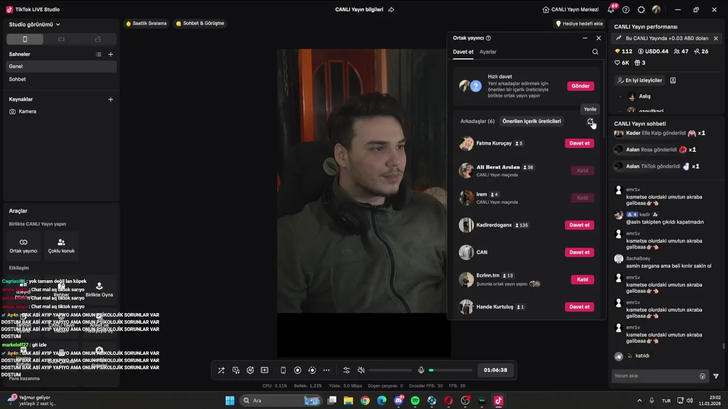Screen dimensions: 728x409
Task: Click the share icon beside CANLI Yayın bilgileri
Action: click(391, 10)
